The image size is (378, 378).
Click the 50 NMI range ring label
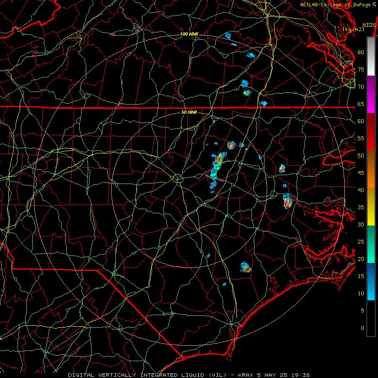point(189,112)
